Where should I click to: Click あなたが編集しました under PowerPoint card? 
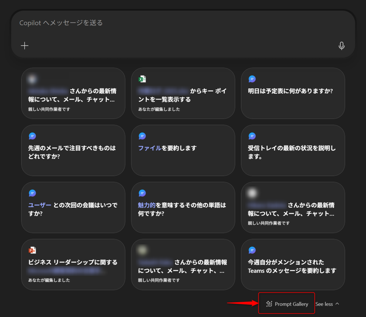pos(49,280)
